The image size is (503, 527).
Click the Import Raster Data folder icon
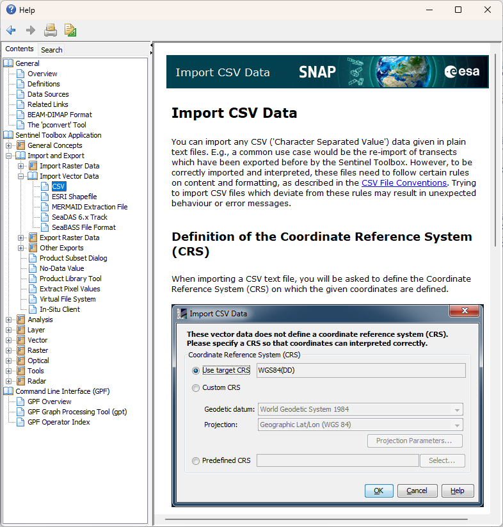pyautogui.click(x=33, y=166)
